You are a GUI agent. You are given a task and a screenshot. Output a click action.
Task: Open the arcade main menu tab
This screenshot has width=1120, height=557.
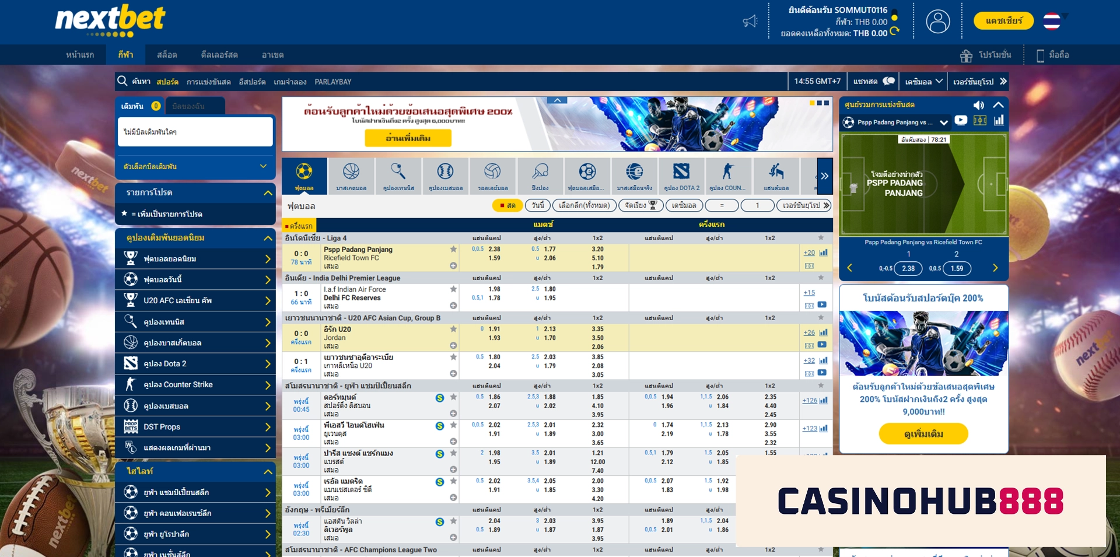click(272, 55)
